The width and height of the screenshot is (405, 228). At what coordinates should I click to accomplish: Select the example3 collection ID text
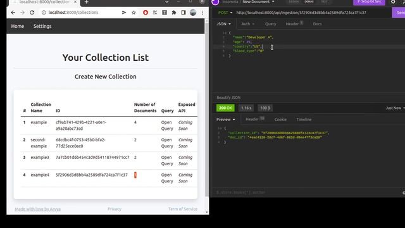(x=92, y=158)
